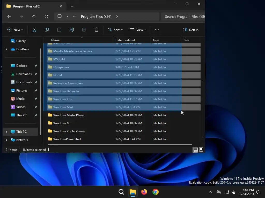Click the Paste clipboard icon

tap(59, 30)
